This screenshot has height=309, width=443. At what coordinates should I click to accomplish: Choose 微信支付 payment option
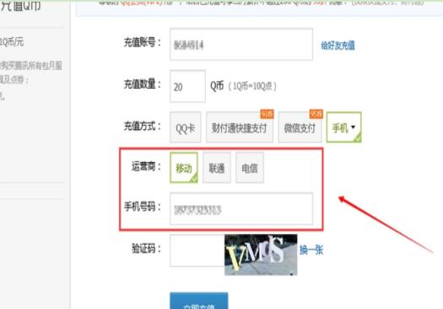[300, 127]
